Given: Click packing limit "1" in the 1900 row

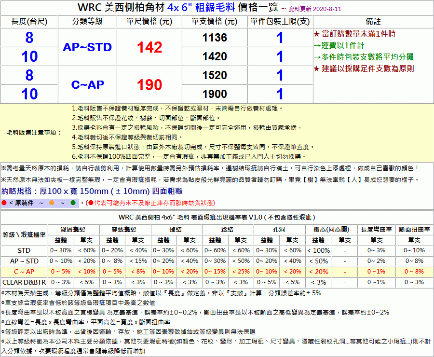Looking at the screenshot, I should click(280, 94).
